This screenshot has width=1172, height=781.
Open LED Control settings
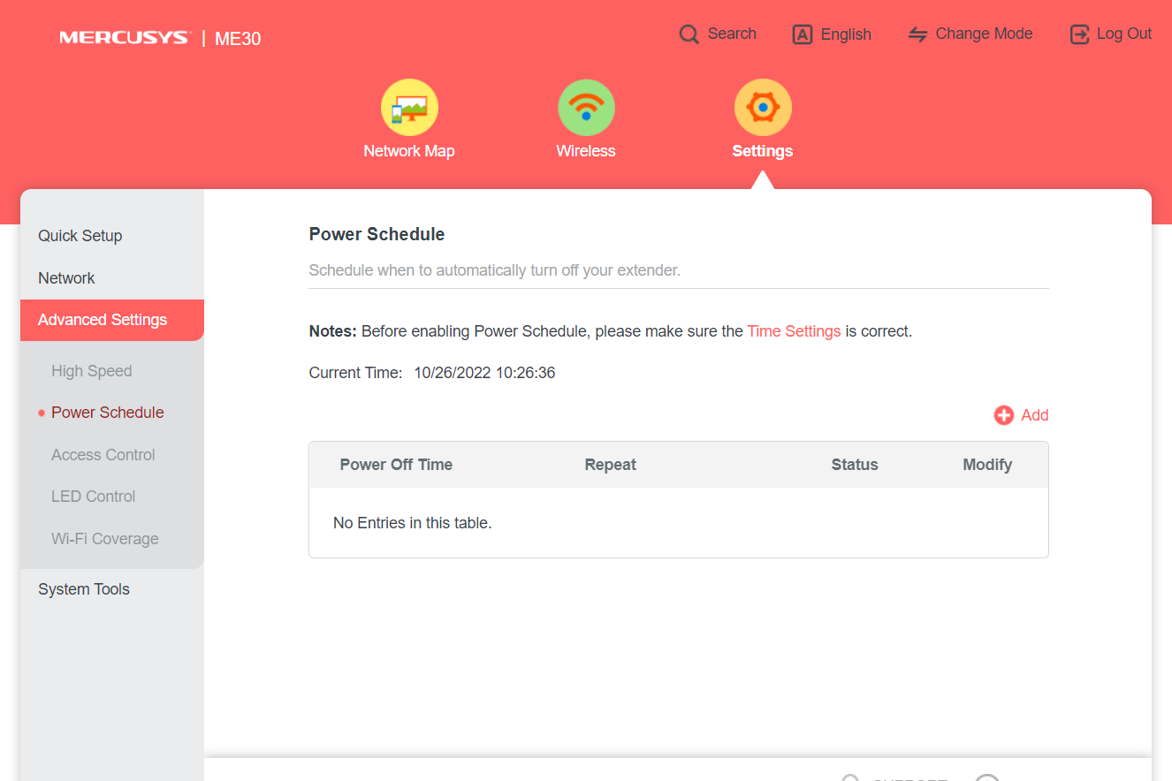[94, 497]
